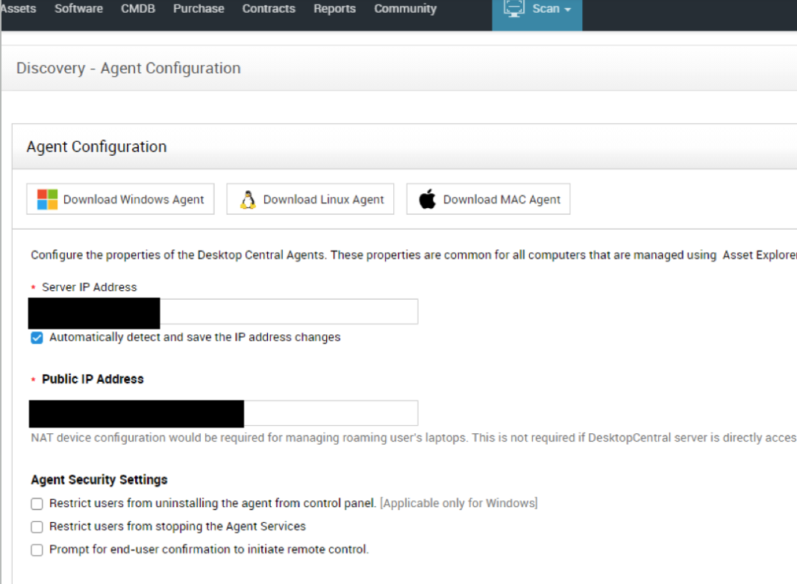This screenshot has height=584, width=797.
Task: Open the Software tab
Action: pyautogui.click(x=78, y=9)
